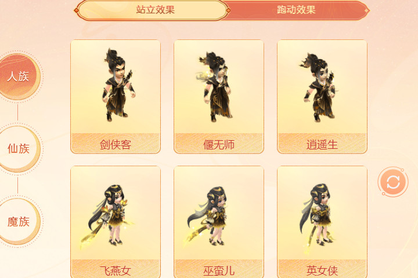The height and width of the screenshot is (278, 418).
Task: Click the diamond ornament right of 跑动效果
Action: point(366,10)
